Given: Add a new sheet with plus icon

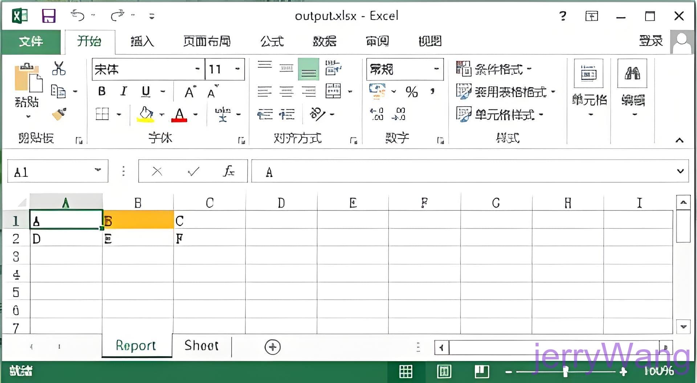Looking at the screenshot, I should [273, 347].
